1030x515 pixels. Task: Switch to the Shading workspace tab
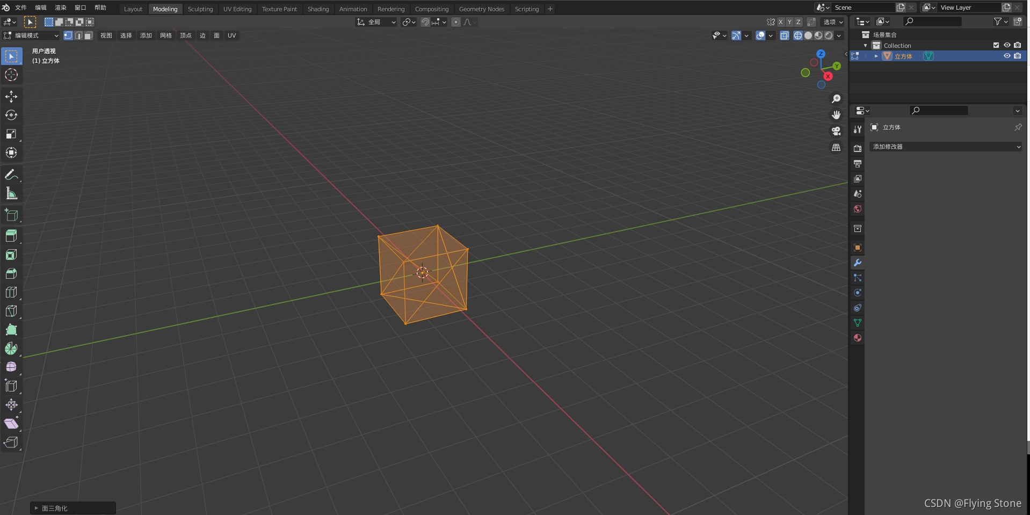coord(318,9)
